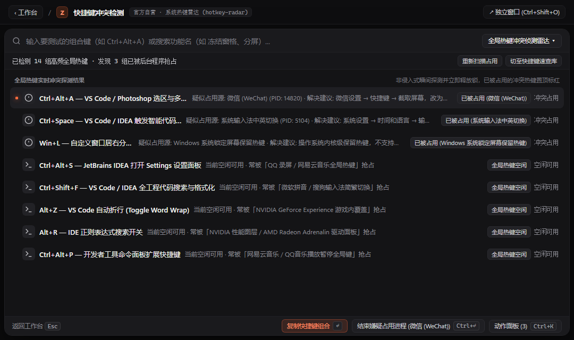Select Ctrl+Shift+F — 全工程代码搜索与格式化 row title
The width and height of the screenshot is (574, 340).
point(126,188)
